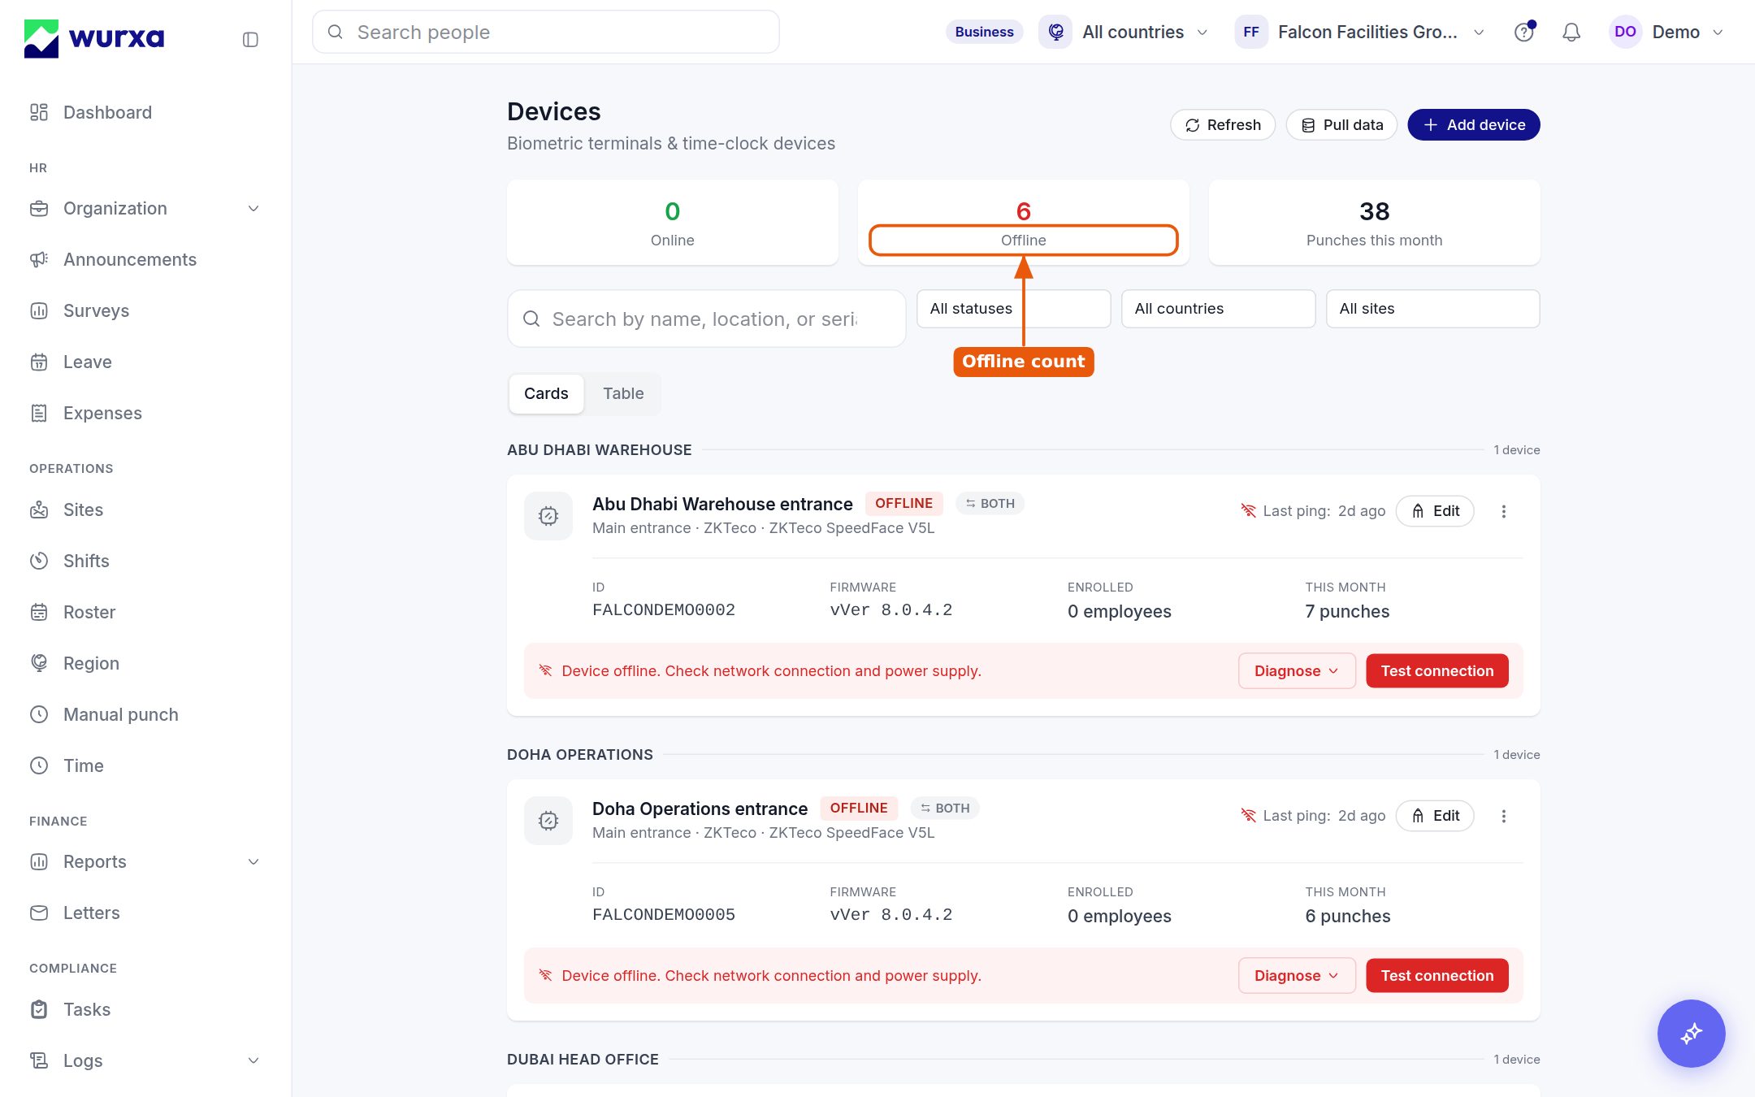
Task: Test connection for Abu Dhabi Warehouse entrance
Action: pyautogui.click(x=1436, y=671)
